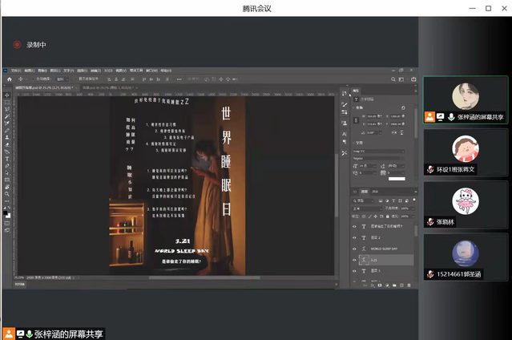
Task: Select 张晓林's participant video thumbnail
Action: point(466,204)
